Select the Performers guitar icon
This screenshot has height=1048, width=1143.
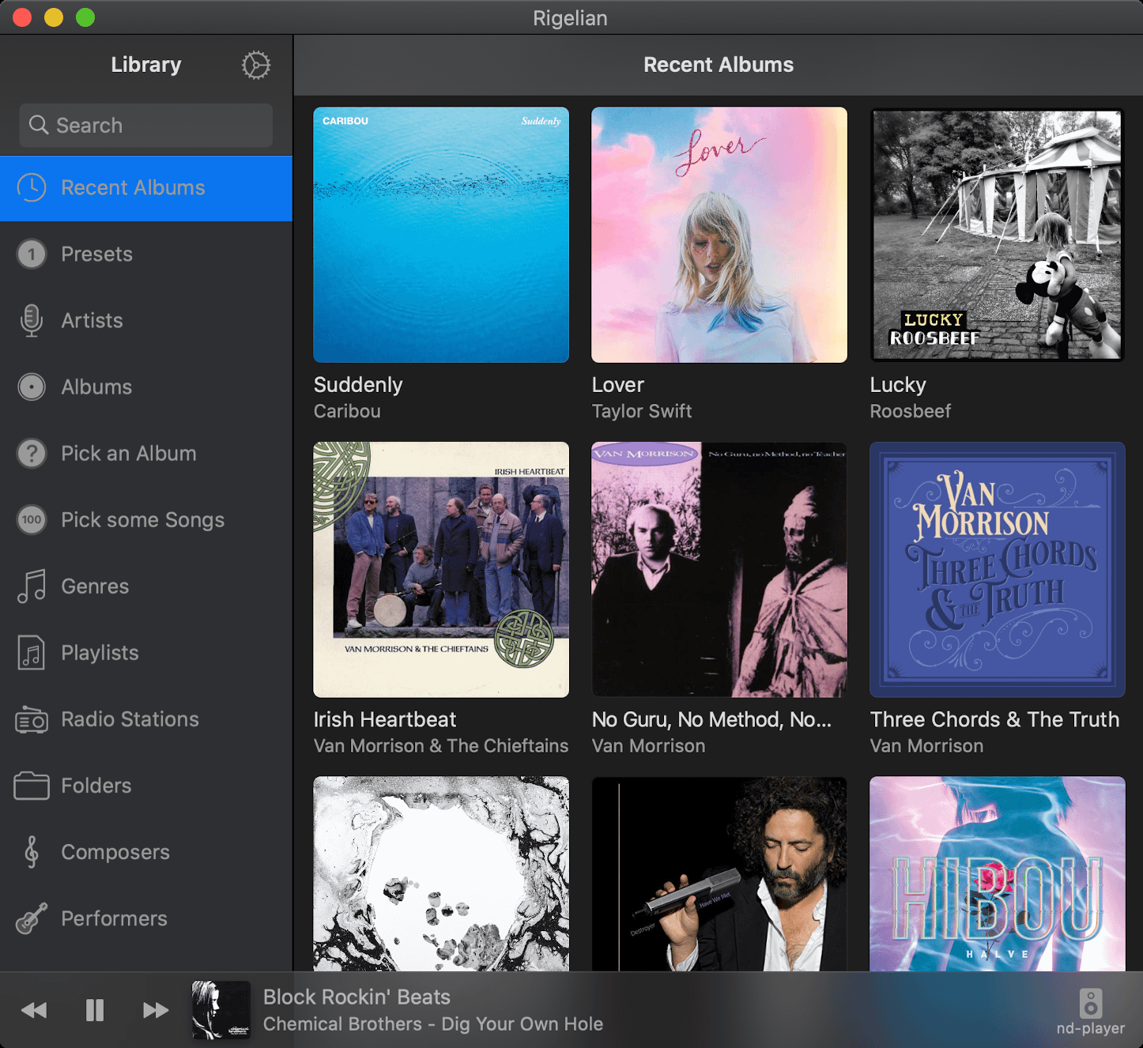coord(31,918)
